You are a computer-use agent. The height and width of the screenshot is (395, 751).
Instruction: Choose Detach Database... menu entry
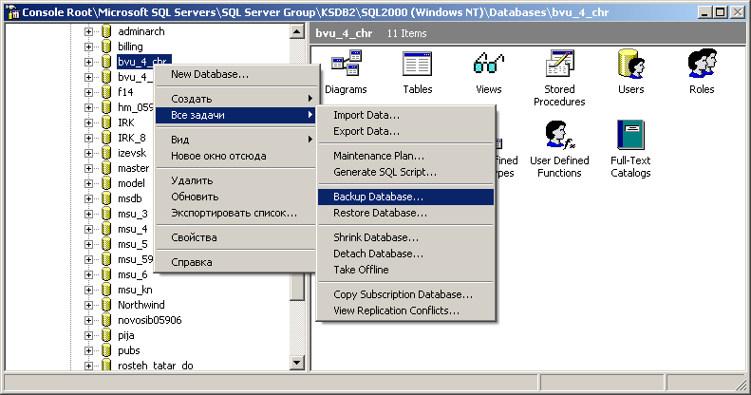tap(405, 254)
